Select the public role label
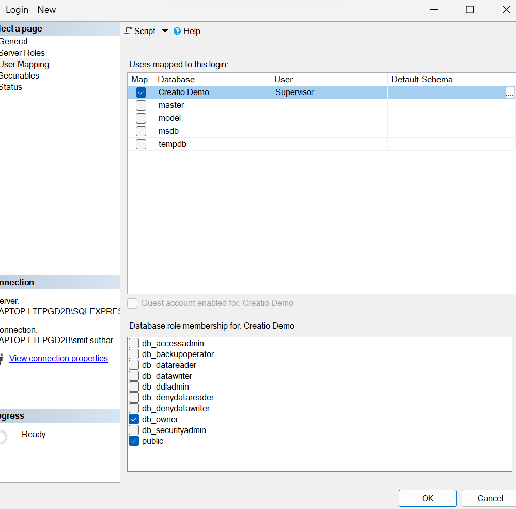Image resolution: width=516 pixels, height=509 pixels. pos(152,441)
